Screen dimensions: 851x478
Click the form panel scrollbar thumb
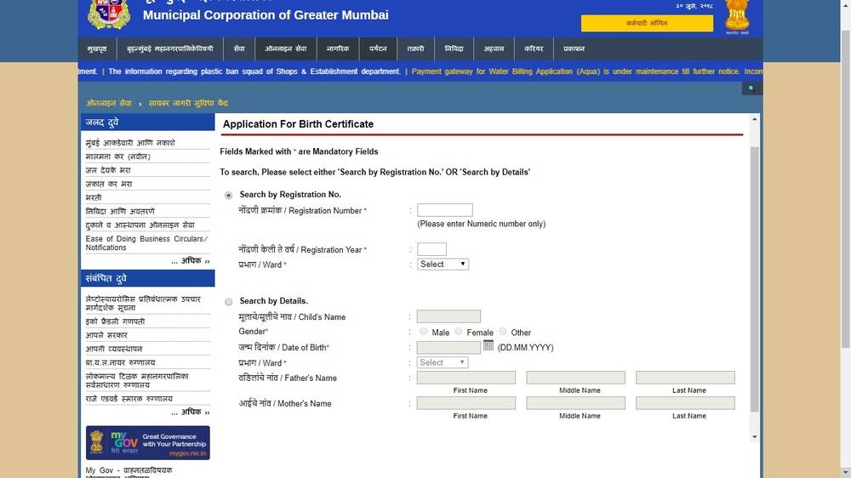pos(754,279)
